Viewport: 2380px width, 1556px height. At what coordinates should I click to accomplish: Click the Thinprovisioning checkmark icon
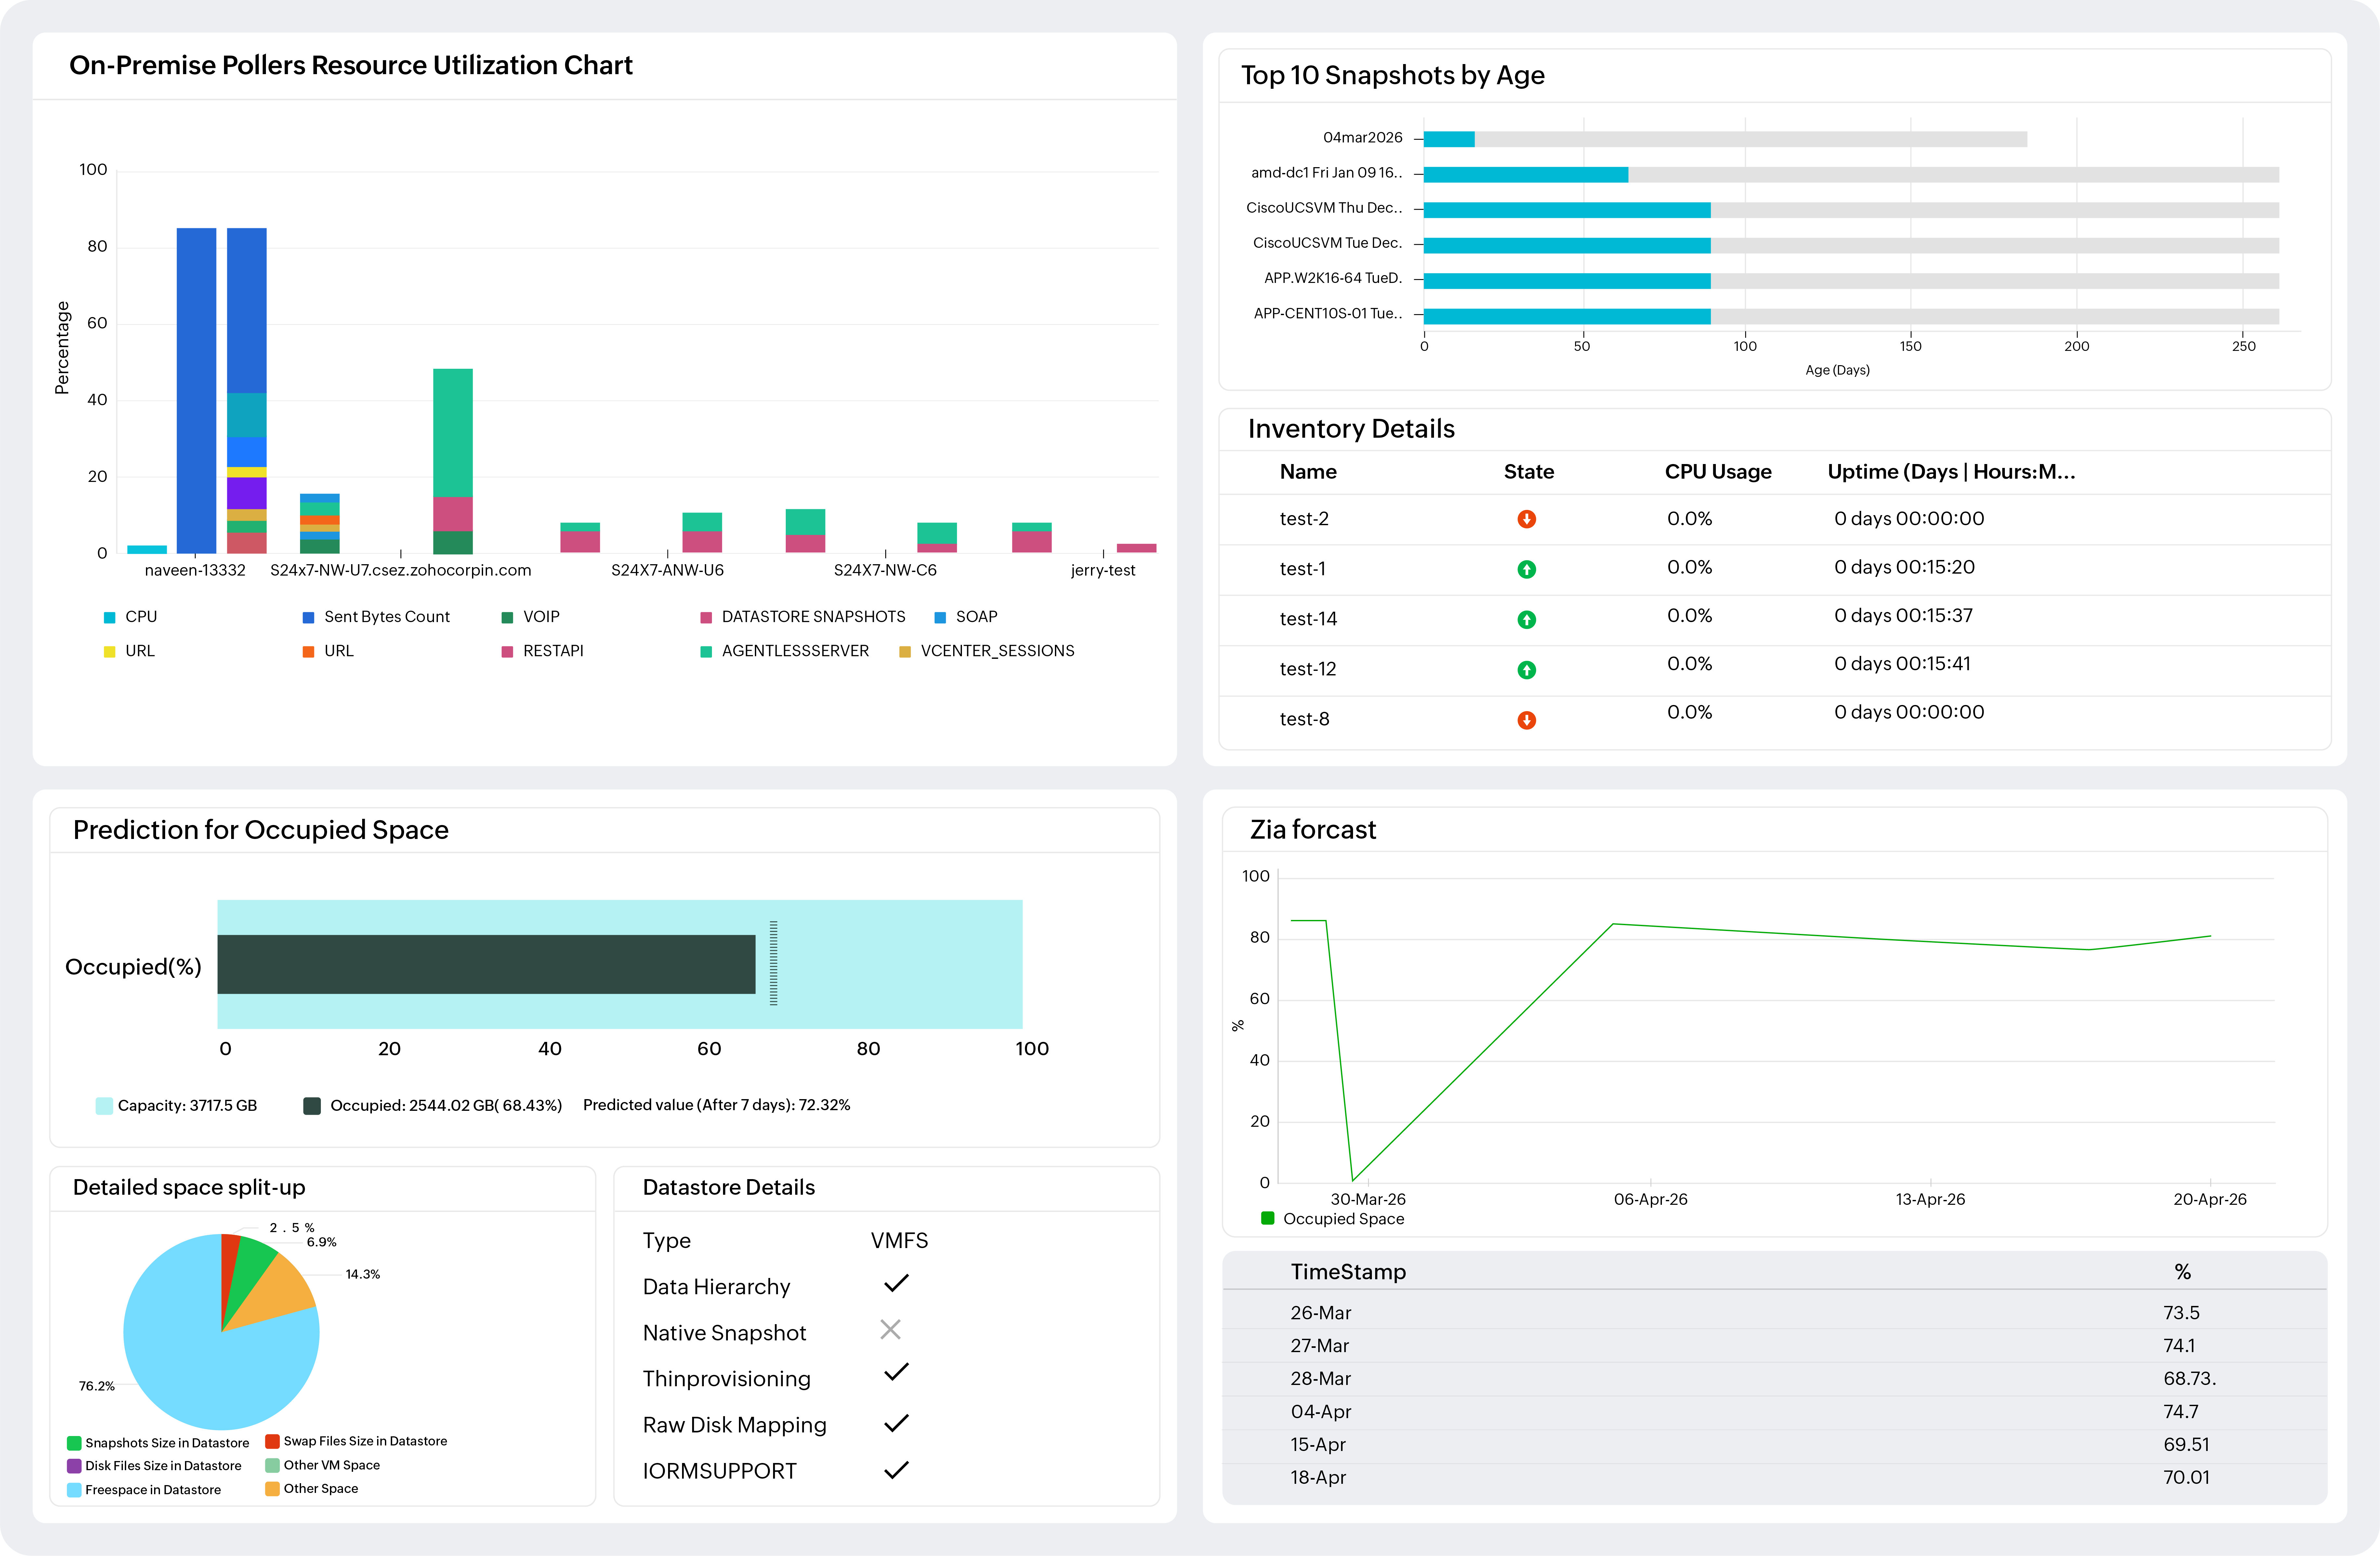(896, 1372)
